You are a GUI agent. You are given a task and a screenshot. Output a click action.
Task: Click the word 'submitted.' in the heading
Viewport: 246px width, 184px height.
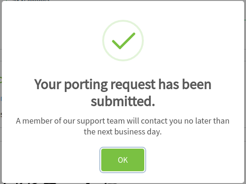click(123, 101)
